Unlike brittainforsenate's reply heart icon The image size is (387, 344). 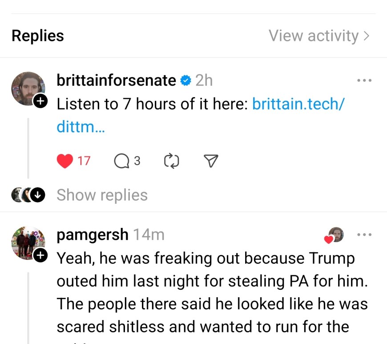(x=65, y=161)
